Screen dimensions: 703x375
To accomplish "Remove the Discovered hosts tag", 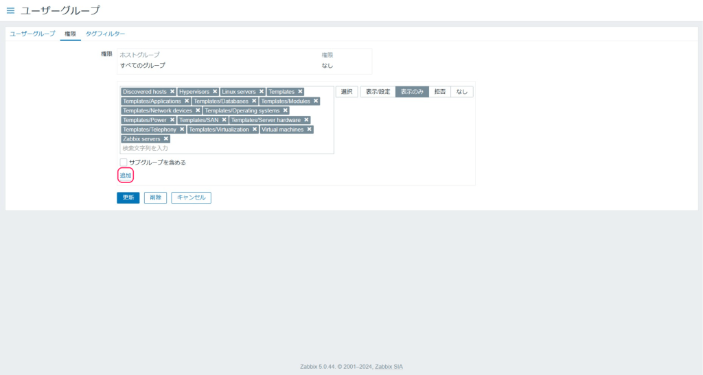I will pos(172,92).
